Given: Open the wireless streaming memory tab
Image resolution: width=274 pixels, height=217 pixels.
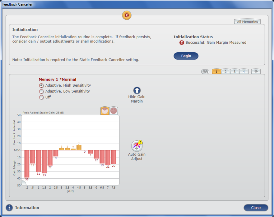Looking at the screenshot, I should (x=256, y=71).
